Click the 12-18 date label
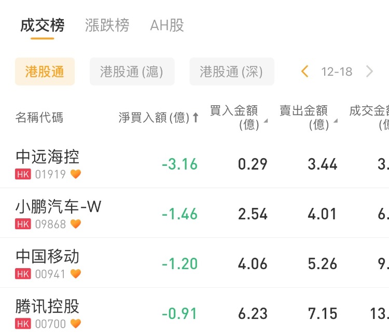 point(337,72)
